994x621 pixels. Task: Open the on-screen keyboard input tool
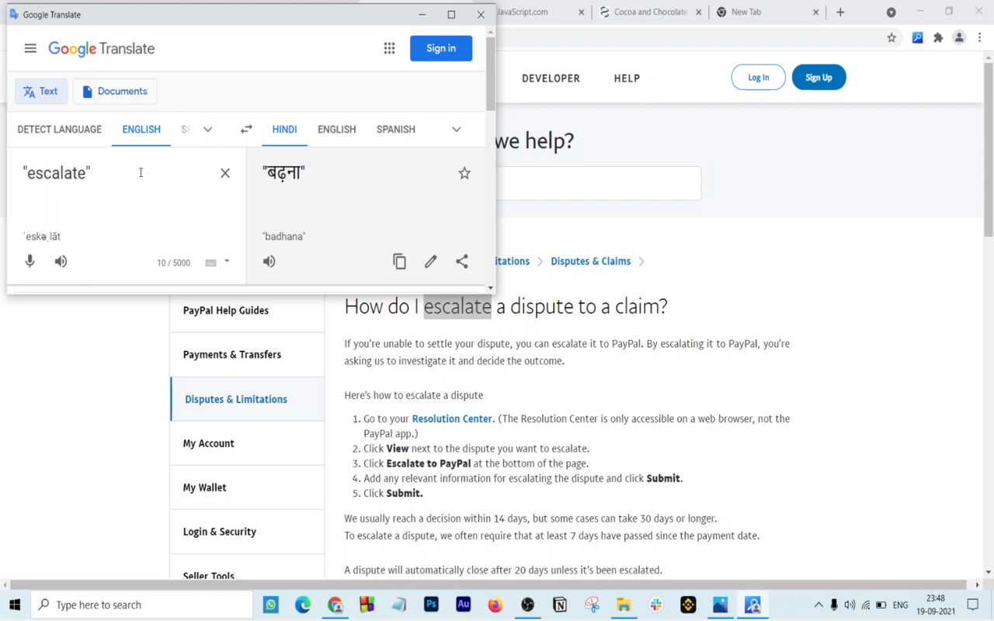210,262
